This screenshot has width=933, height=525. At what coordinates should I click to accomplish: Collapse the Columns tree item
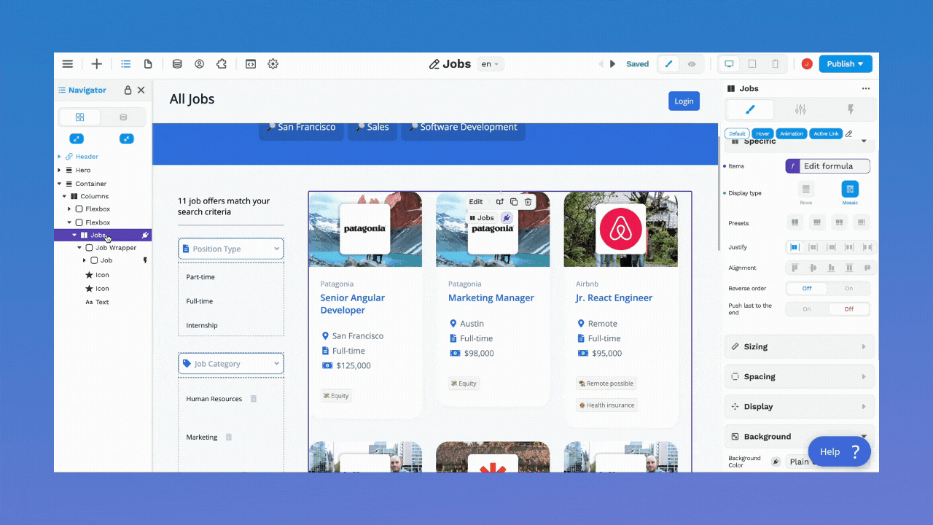(64, 196)
